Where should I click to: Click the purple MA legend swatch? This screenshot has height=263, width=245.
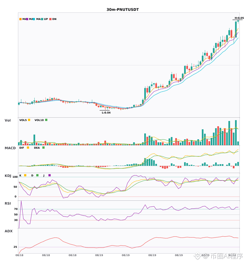[x=27, y=19]
